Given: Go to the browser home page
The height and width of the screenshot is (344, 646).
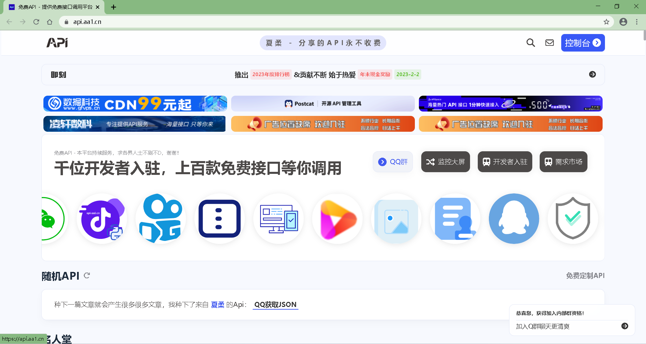Looking at the screenshot, I should coord(50,22).
